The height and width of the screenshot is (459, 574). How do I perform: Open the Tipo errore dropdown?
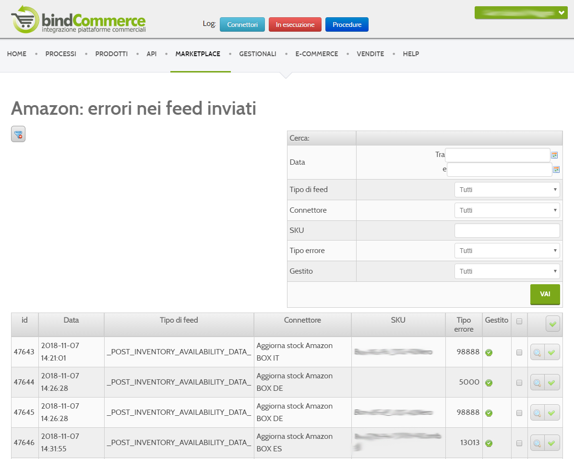(x=507, y=251)
